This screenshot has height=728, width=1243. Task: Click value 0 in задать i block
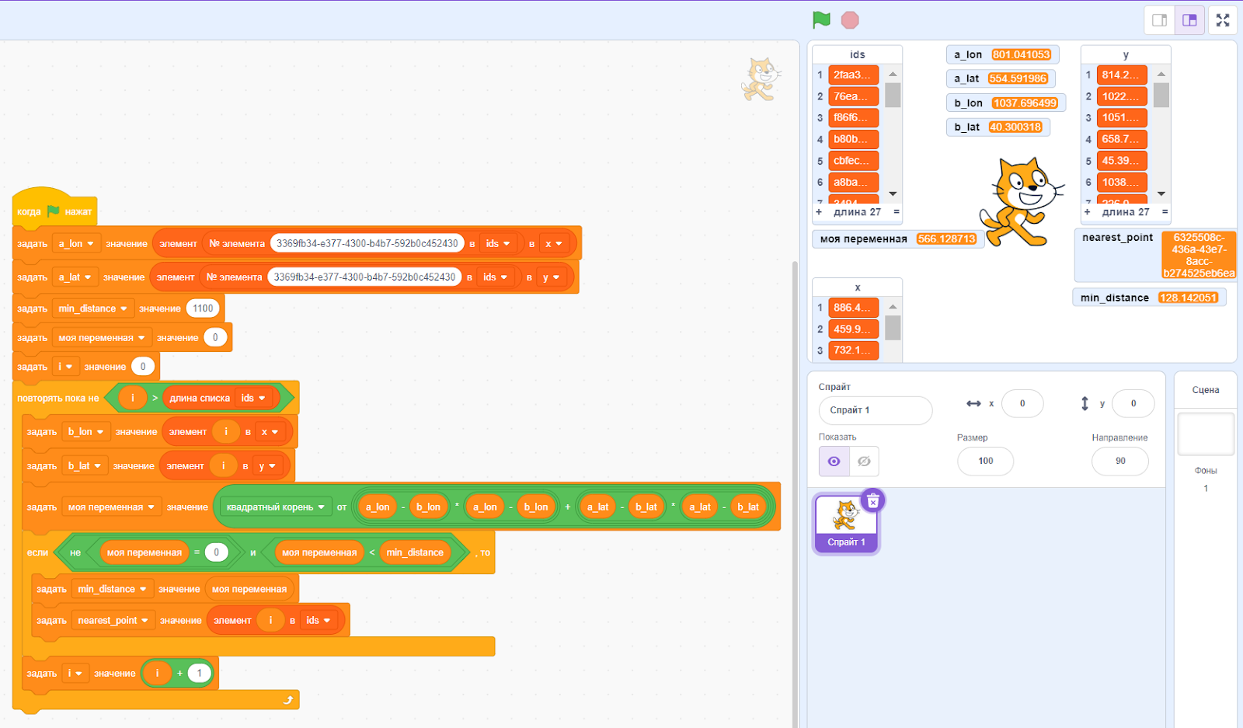tap(143, 367)
